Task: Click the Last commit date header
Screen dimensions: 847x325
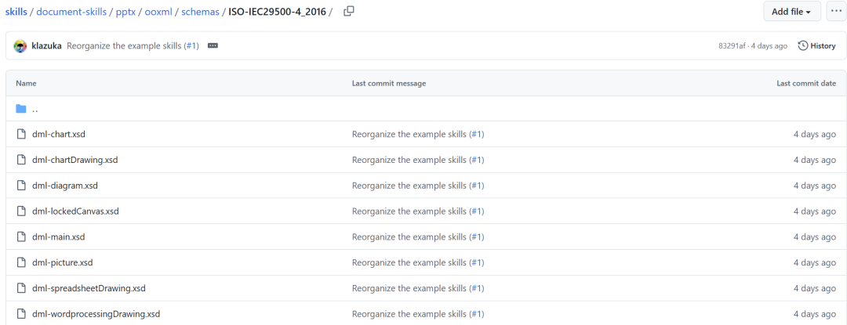Action: 806,84
